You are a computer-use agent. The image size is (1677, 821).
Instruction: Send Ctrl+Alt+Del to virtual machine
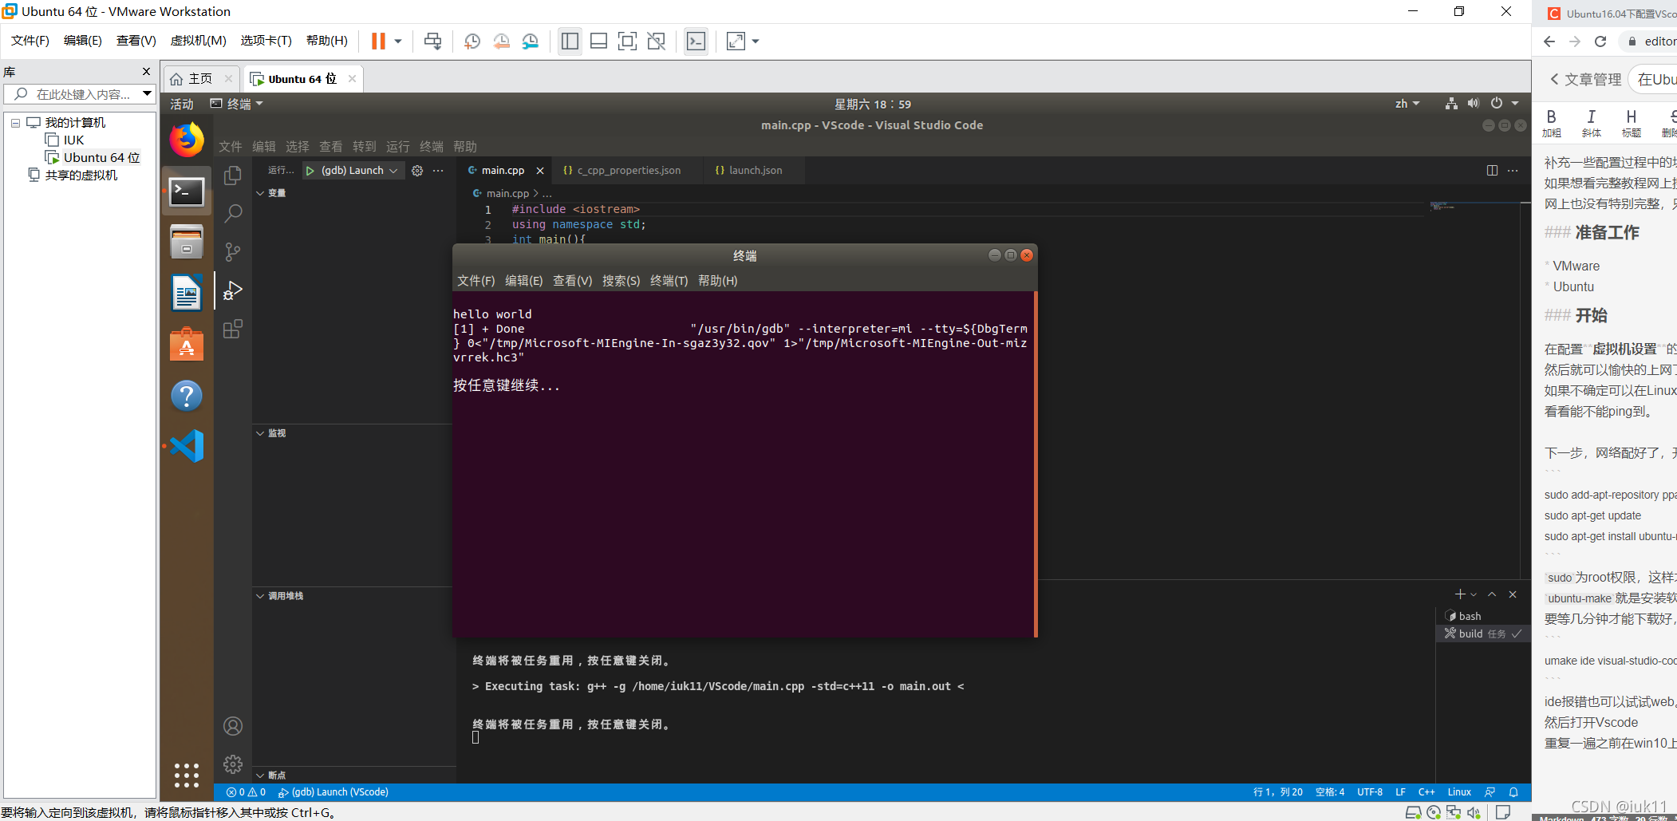(433, 41)
